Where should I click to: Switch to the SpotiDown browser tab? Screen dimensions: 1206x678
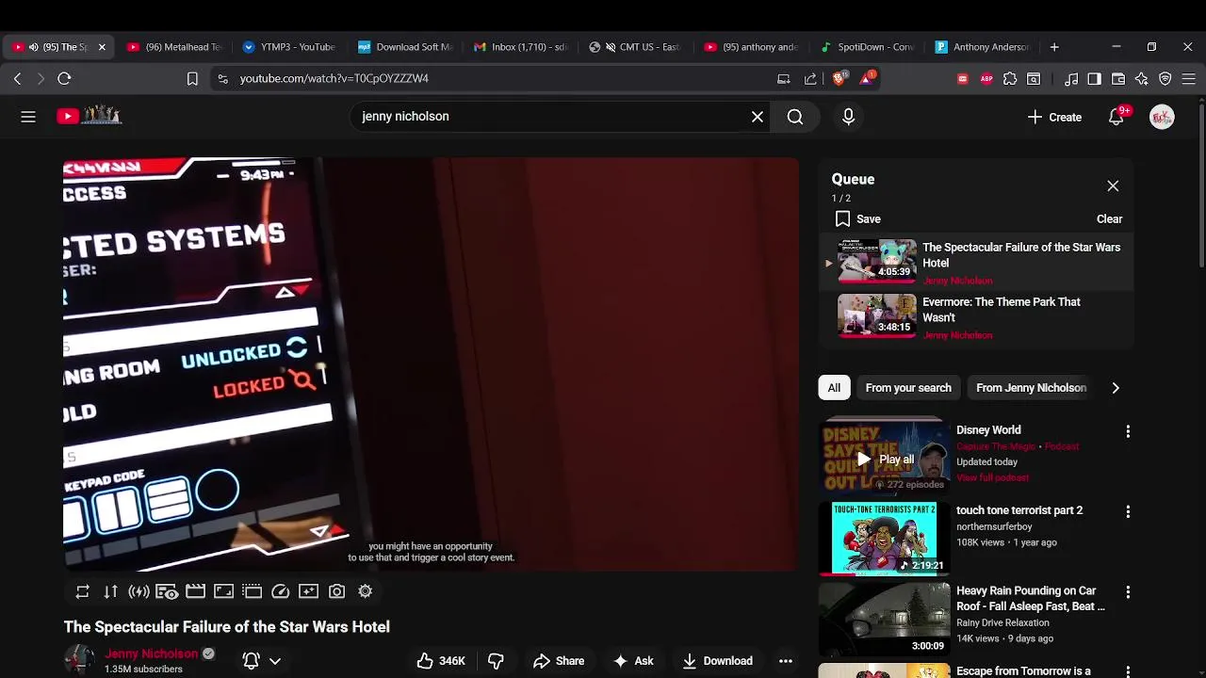867,47
